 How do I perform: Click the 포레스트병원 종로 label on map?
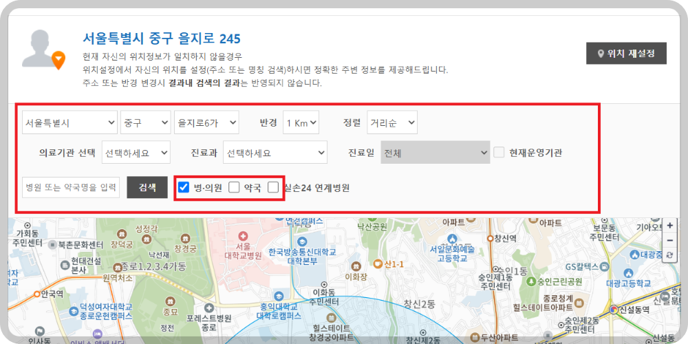click(x=209, y=323)
